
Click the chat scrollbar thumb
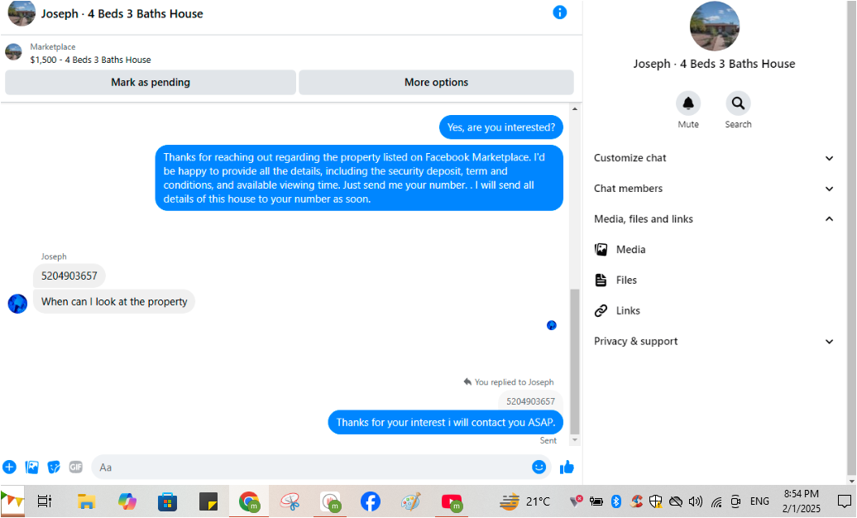(574, 361)
